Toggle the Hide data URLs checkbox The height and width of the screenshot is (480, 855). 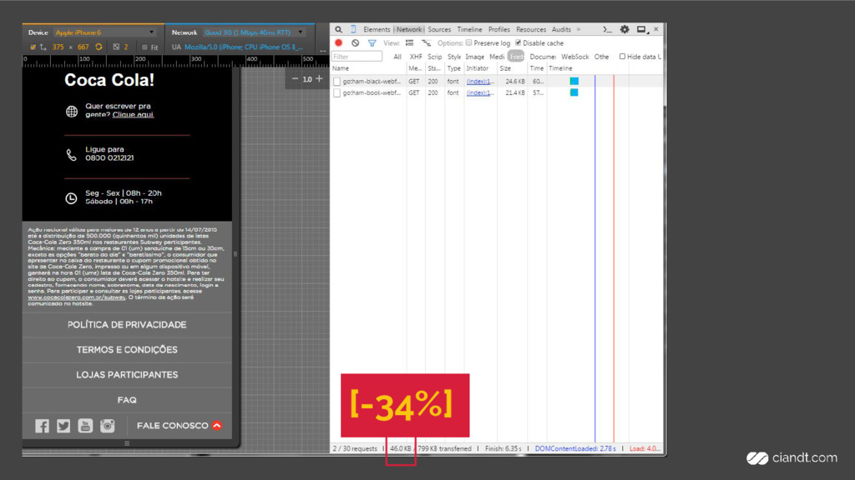point(622,56)
